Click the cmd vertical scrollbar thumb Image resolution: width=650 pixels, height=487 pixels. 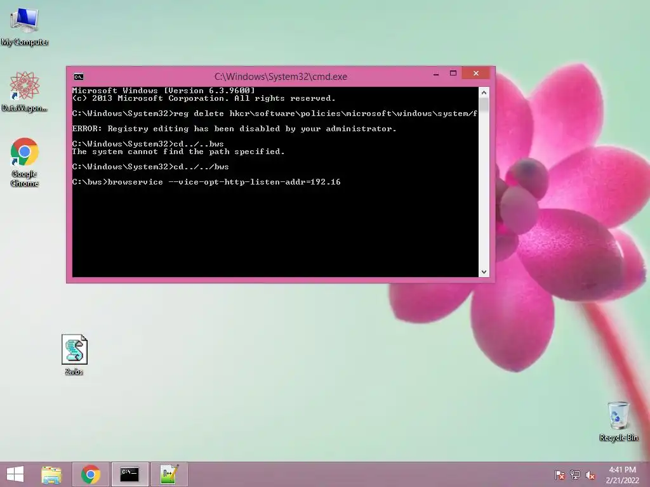(x=484, y=105)
